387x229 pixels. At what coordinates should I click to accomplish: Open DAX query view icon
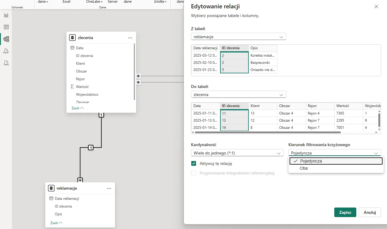6,51
